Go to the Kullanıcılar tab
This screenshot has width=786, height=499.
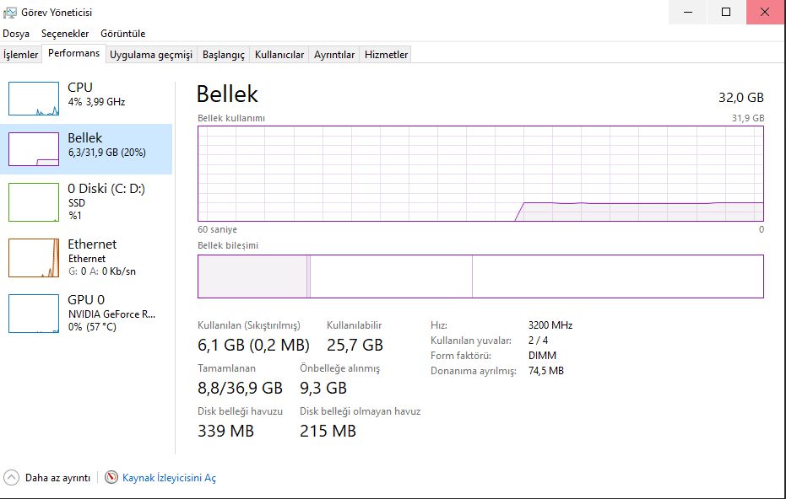(x=279, y=55)
